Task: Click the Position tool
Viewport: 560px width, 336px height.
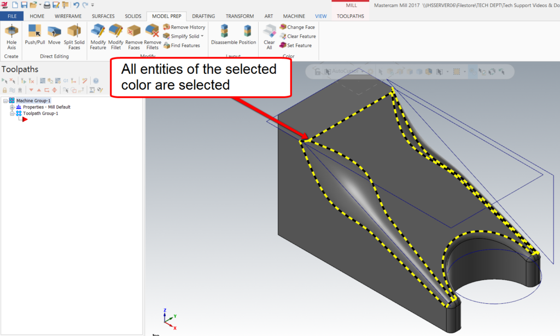Action: point(248,34)
